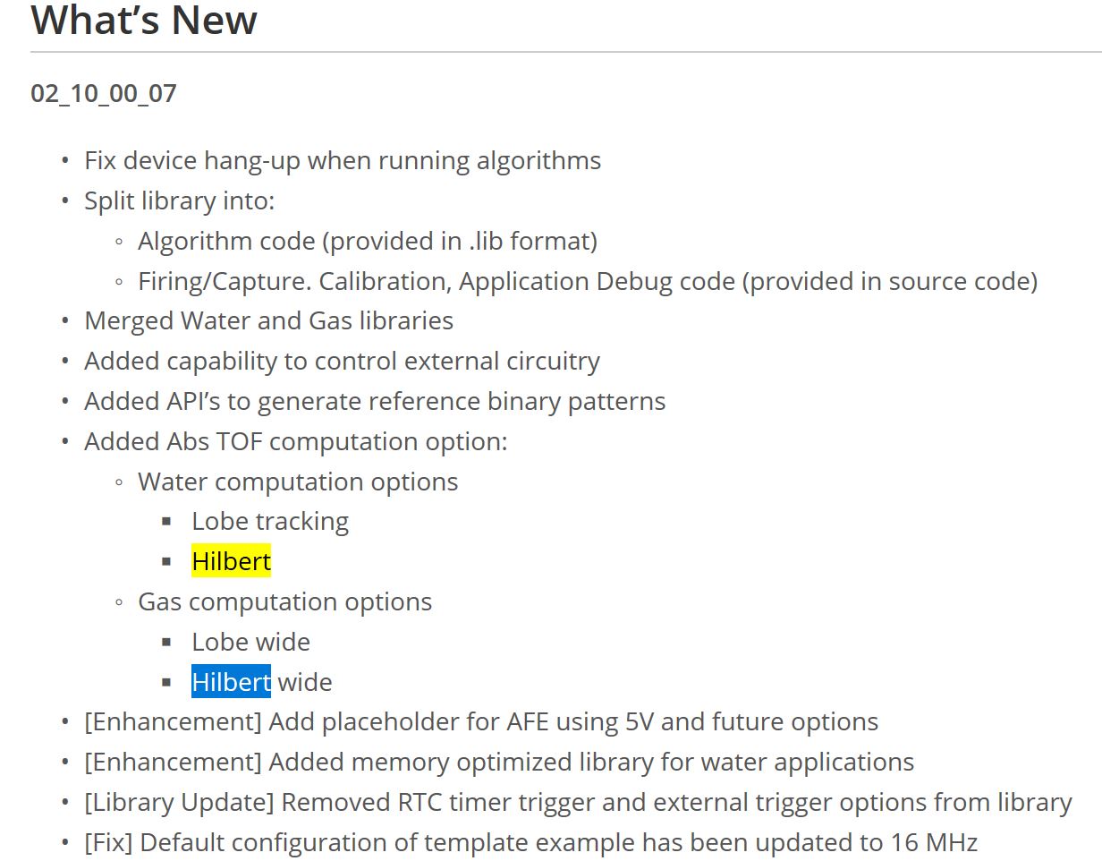Image resolution: width=1102 pixels, height=861 pixels.
Task: Click 'Added Abs TOF computation option' text
Action: [296, 441]
